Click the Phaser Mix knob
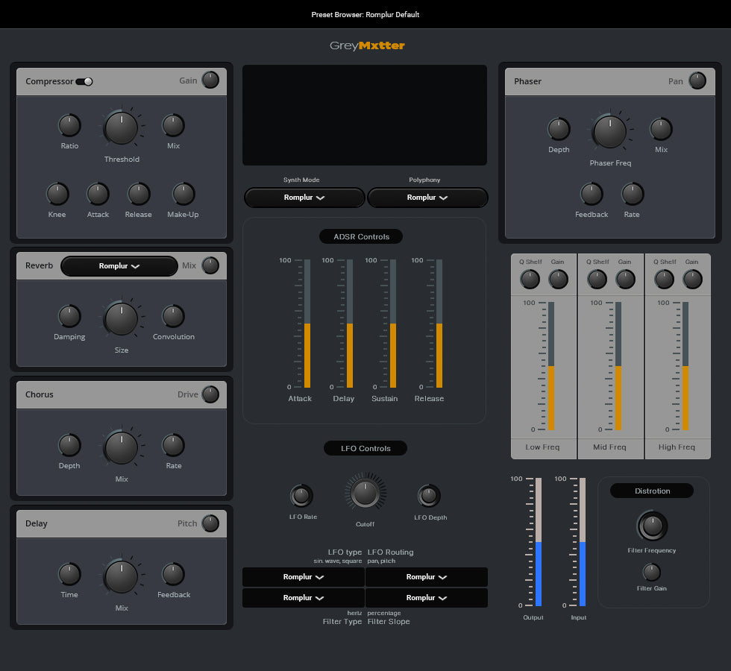731x671 pixels. [x=661, y=129]
